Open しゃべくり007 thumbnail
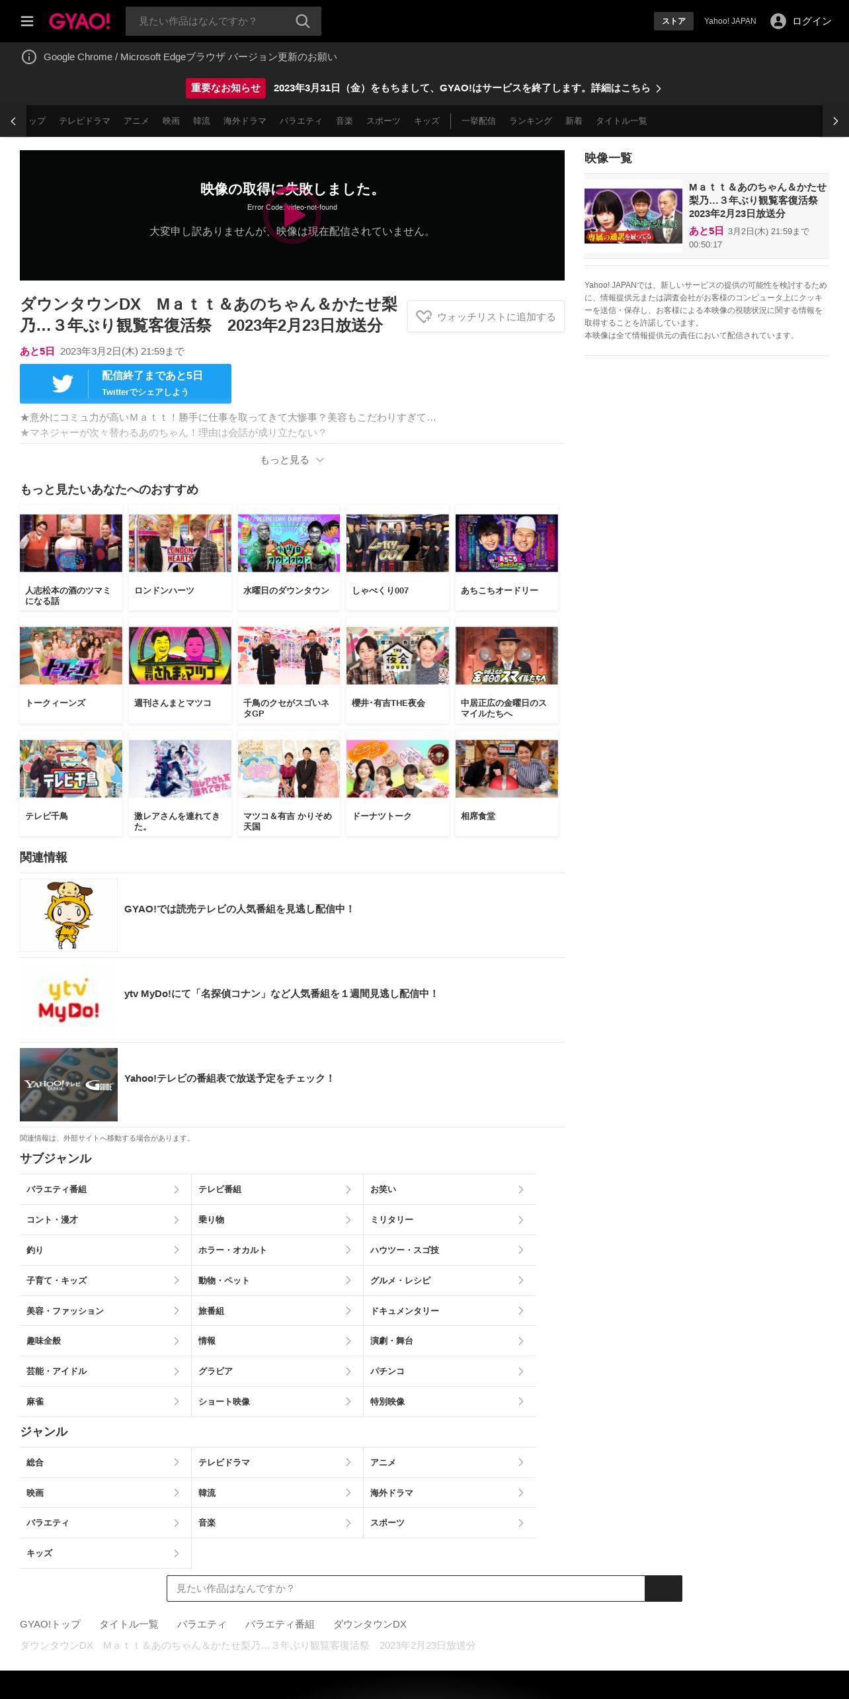The height and width of the screenshot is (1699, 849). [x=397, y=543]
